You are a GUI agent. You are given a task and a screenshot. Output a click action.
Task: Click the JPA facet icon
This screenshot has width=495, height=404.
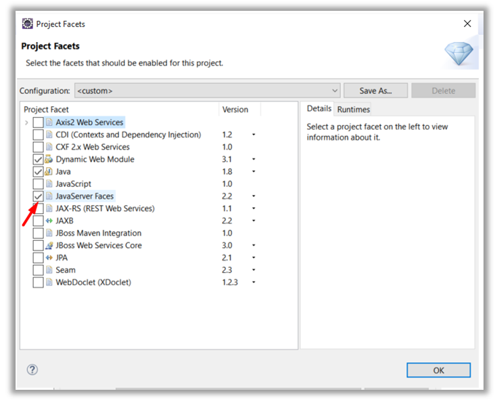coord(49,258)
